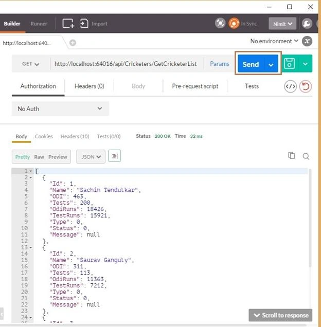Open the No environment dropdown

click(x=274, y=41)
